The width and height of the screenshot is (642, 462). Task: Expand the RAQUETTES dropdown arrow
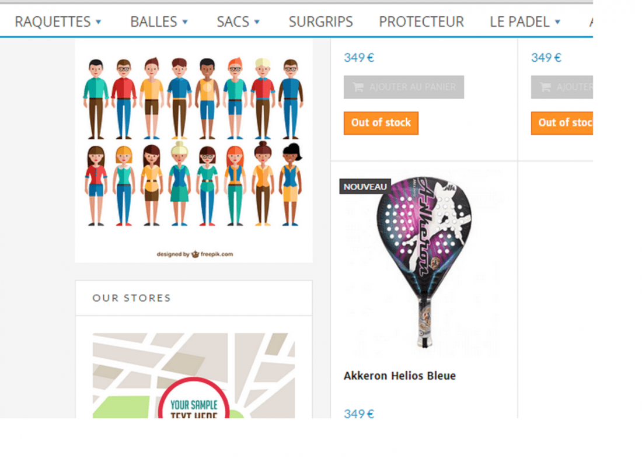point(98,22)
